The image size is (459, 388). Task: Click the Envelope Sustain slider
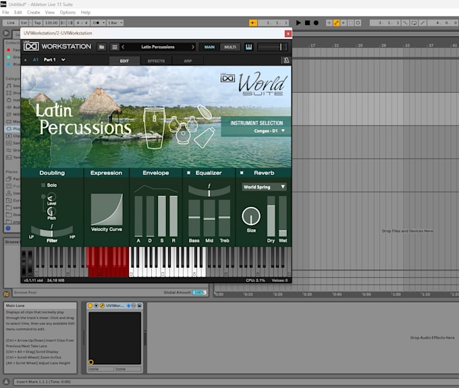(x=162, y=216)
